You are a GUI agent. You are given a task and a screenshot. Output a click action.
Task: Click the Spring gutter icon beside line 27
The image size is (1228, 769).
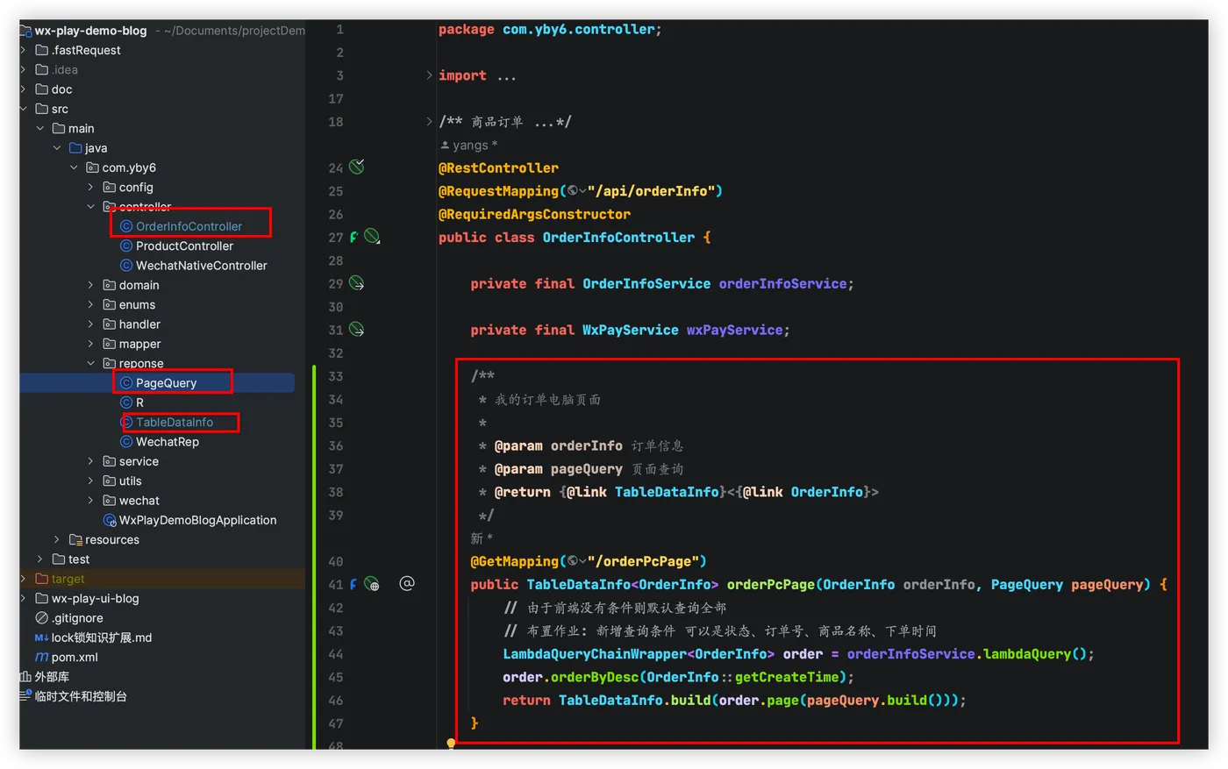(x=372, y=237)
